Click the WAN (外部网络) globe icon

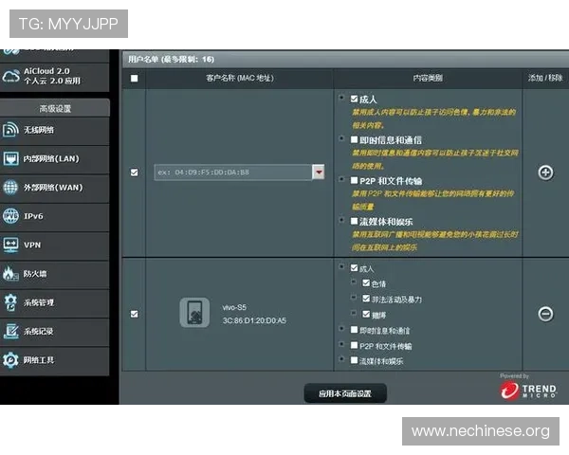[12, 187]
